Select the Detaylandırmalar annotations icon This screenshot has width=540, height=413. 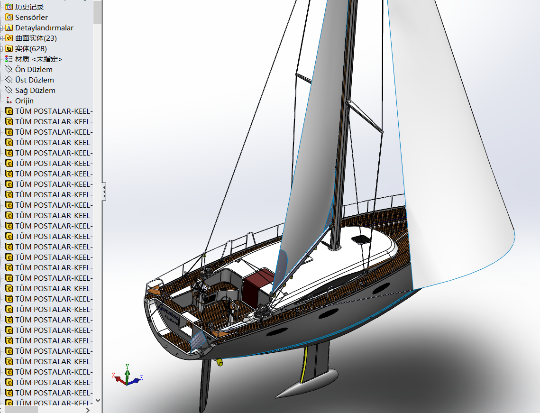(x=9, y=28)
